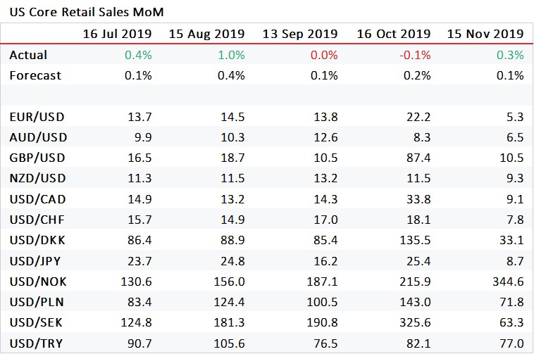Click the 87.4 GBP/USD October cell
This screenshot has height=354, width=534.
tap(418, 158)
